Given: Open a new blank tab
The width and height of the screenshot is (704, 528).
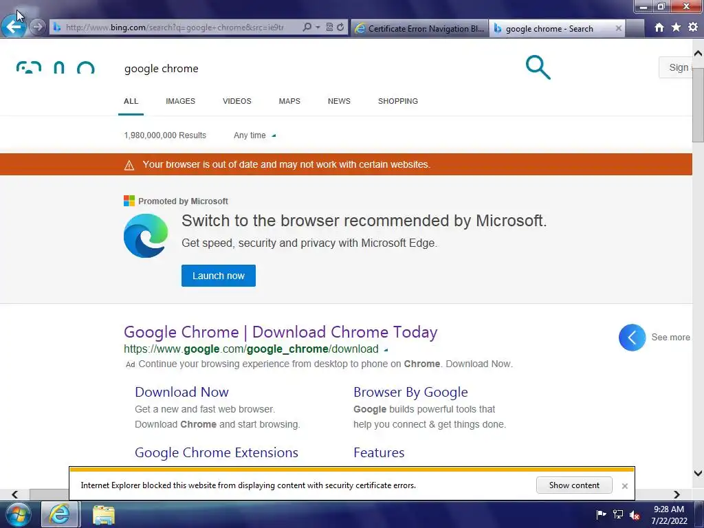Looking at the screenshot, I should [635, 28].
